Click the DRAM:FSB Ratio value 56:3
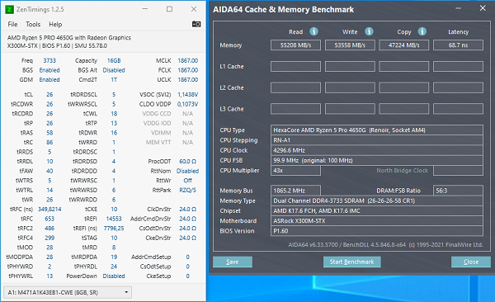 pos(458,191)
